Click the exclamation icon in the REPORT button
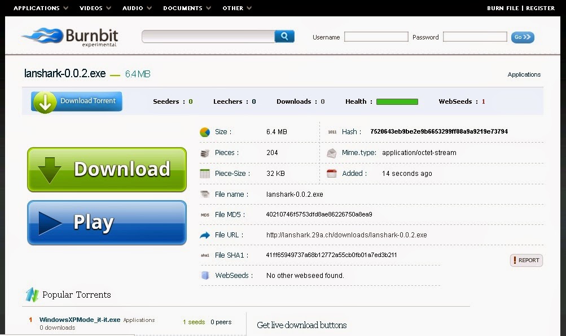The width and height of the screenshot is (566, 336). pyautogui.click(x=514, y=260)
